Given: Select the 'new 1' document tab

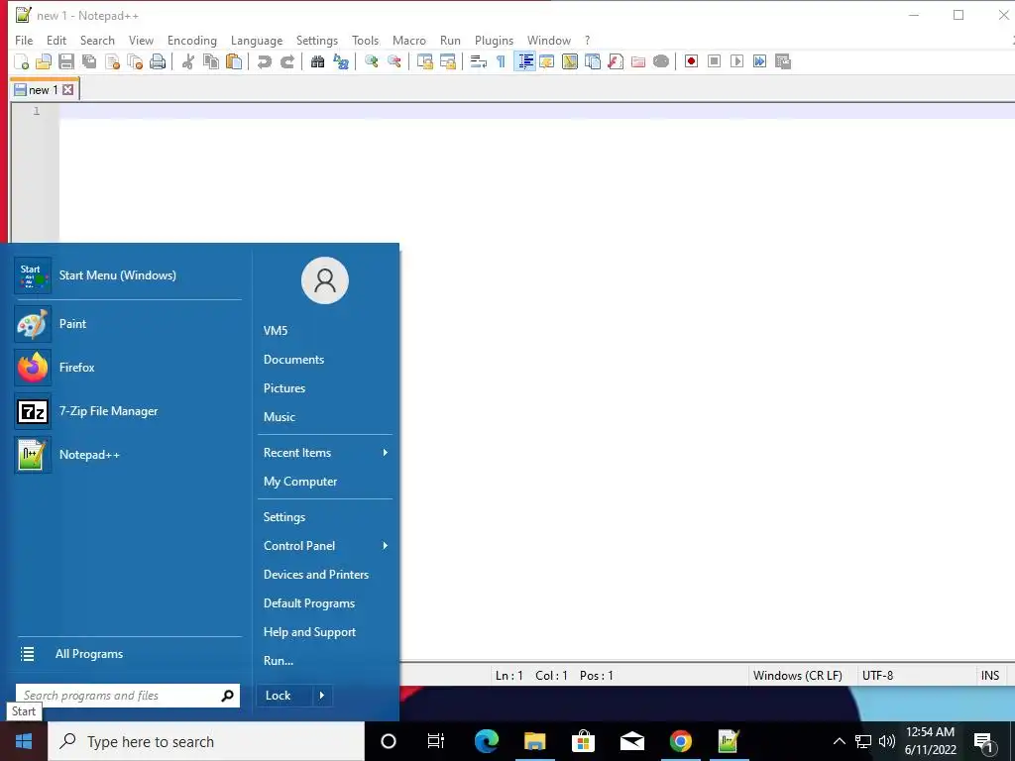Looking at the screenshot, I should point(43,90).
